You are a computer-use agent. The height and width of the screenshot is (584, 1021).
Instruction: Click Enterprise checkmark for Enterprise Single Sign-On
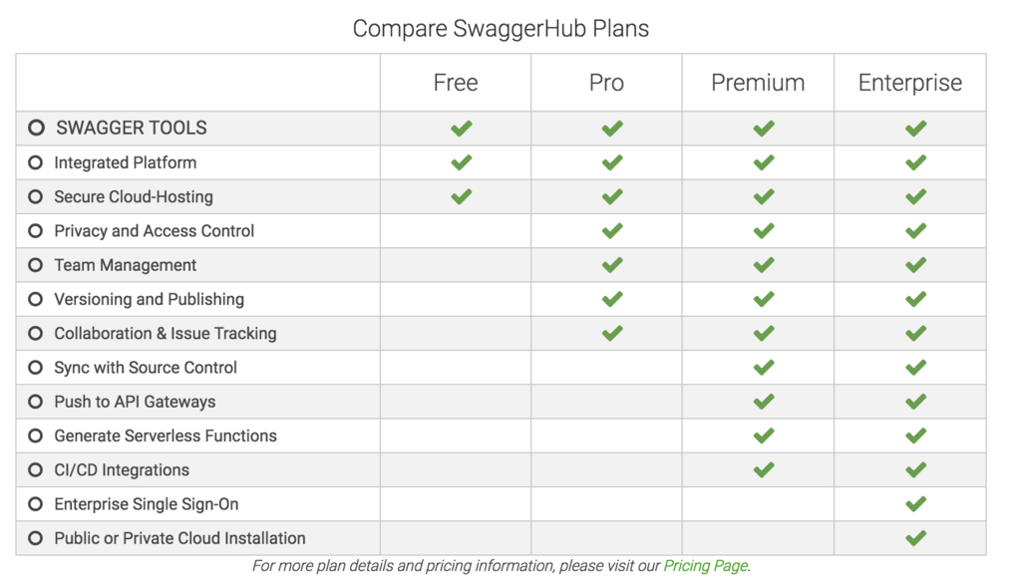(915, 504)
